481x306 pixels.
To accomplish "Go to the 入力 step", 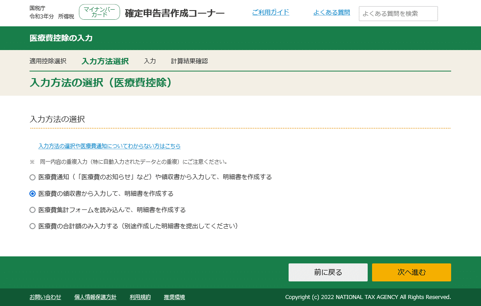I will (150, 61).
